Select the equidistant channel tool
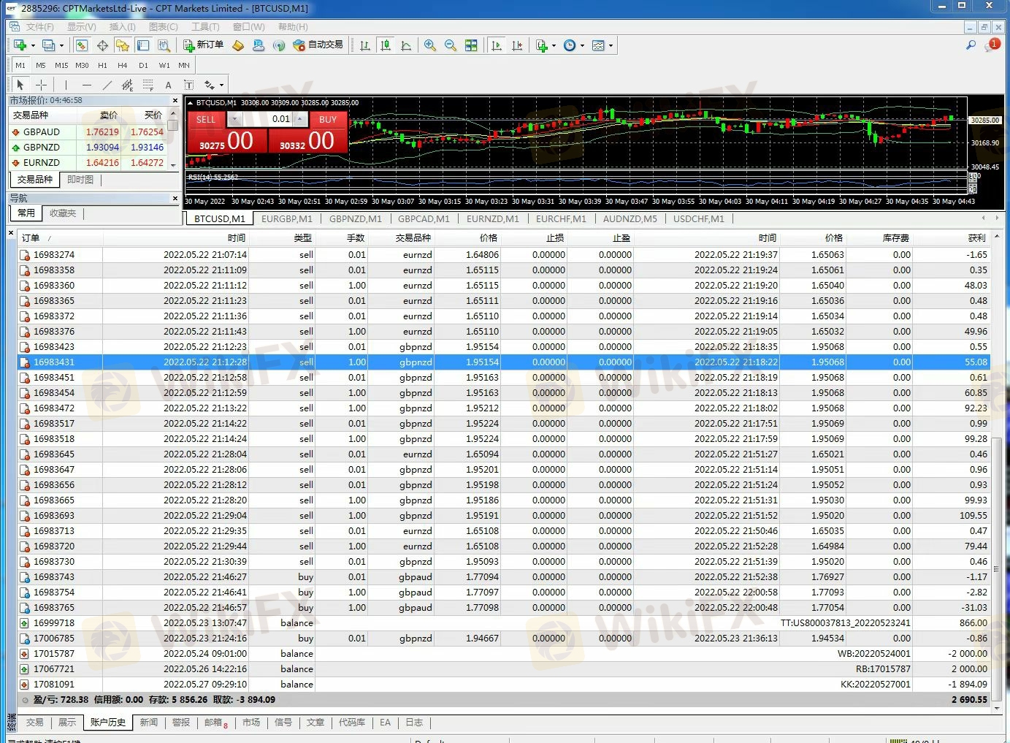The height and width of the screenshot is (743, 1010). click(127, 85)
